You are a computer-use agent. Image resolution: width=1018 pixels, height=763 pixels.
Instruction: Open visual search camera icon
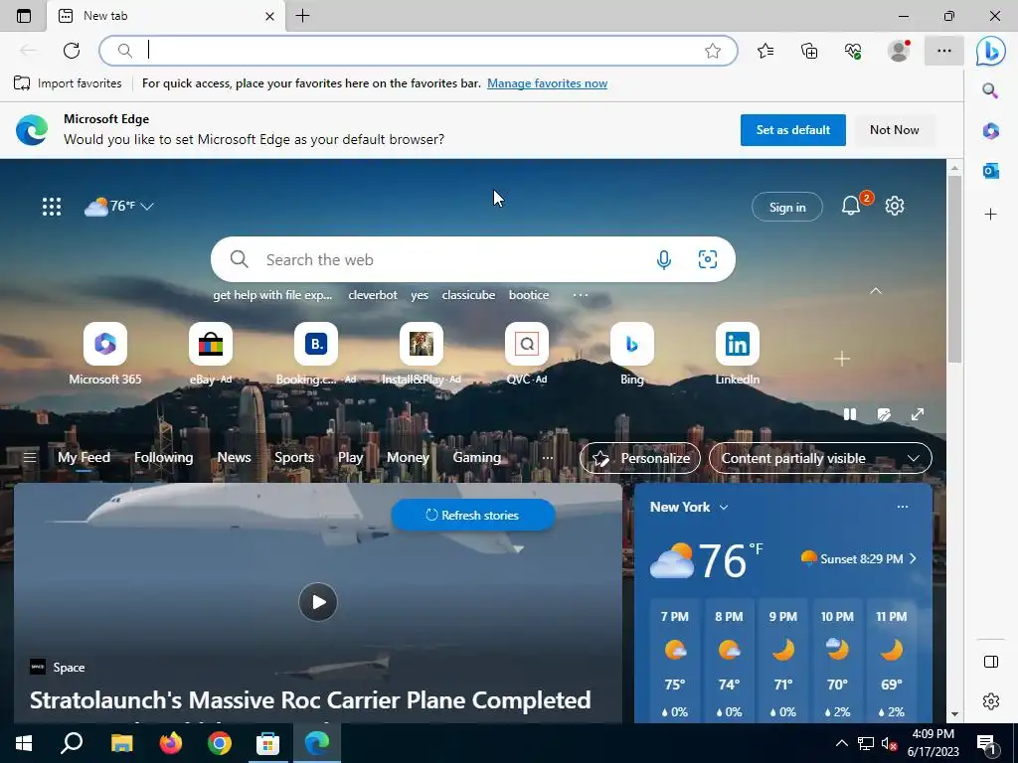[708, 259]
